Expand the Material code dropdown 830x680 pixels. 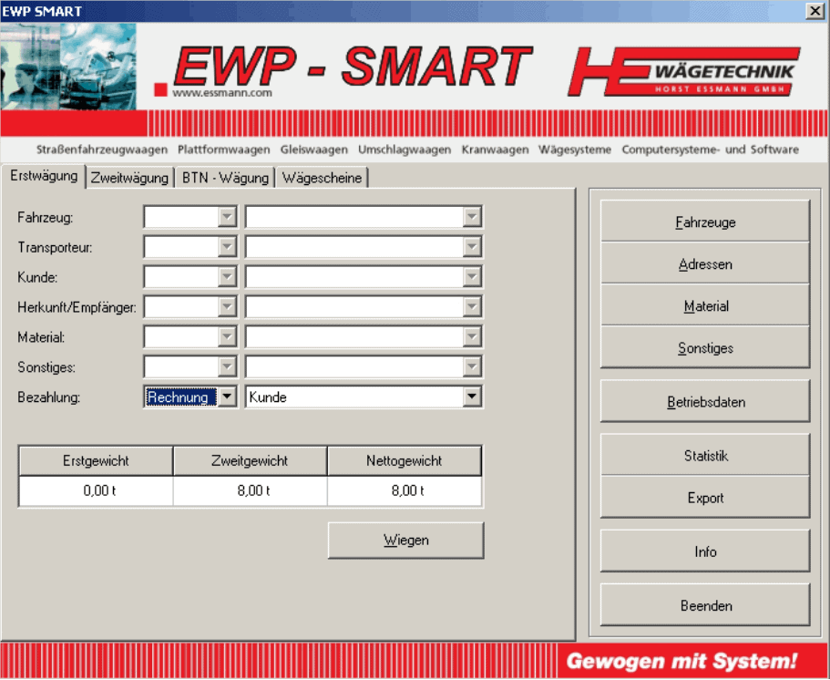(227, 337)
